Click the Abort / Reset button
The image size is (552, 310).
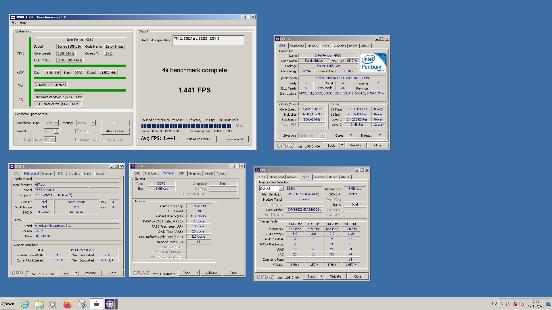(116, 131)
